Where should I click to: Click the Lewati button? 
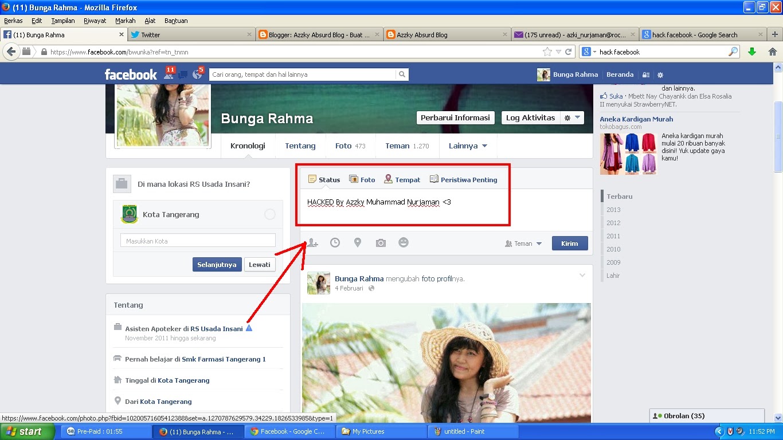(260, 265)
